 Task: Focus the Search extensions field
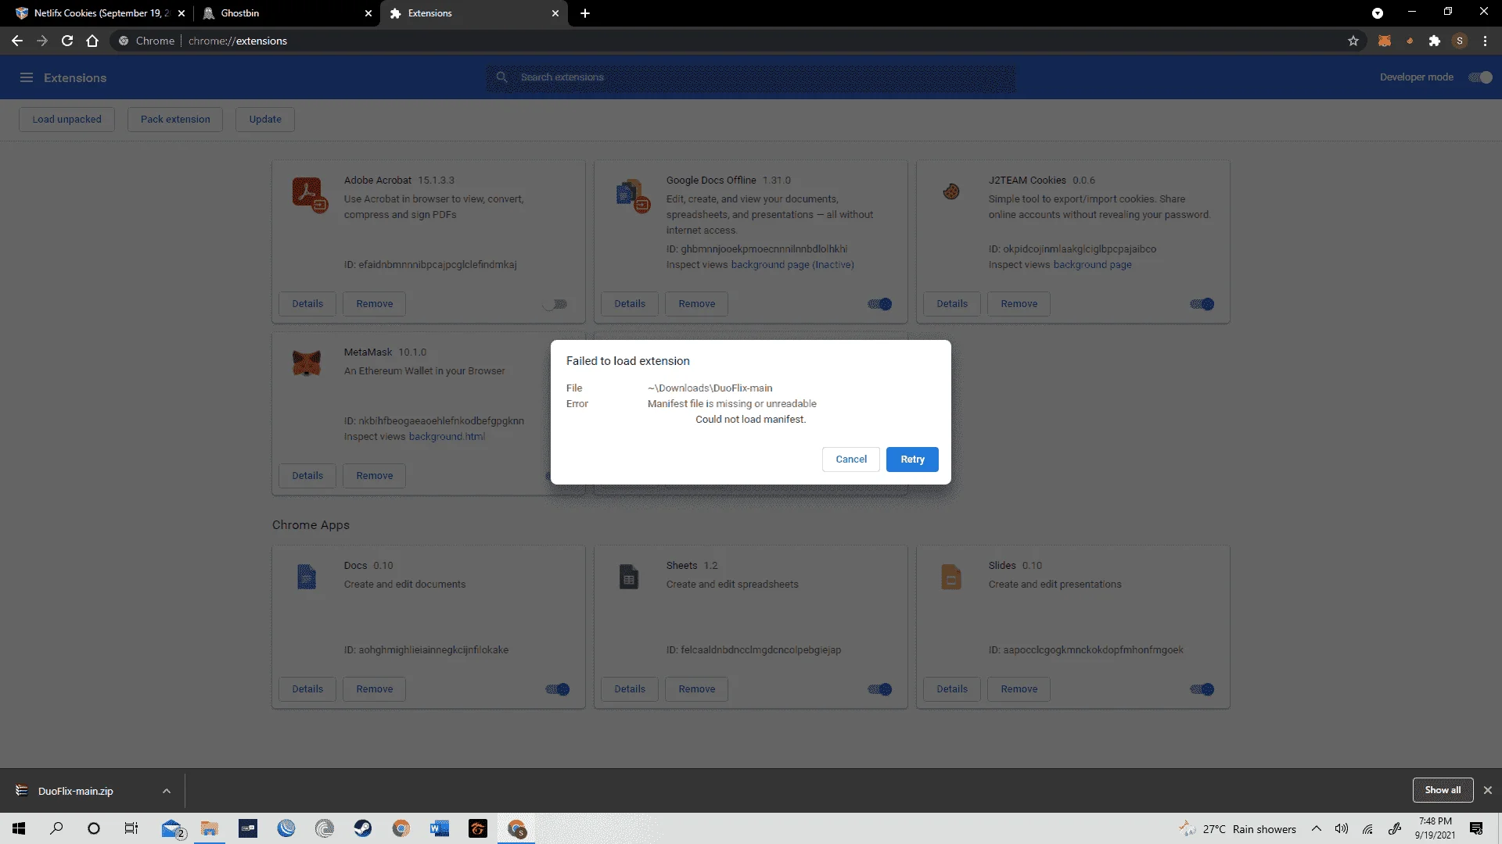point(751,77)
